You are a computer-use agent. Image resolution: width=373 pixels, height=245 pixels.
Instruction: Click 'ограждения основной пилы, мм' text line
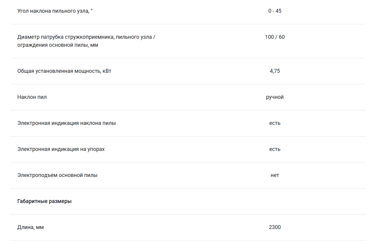58,45
